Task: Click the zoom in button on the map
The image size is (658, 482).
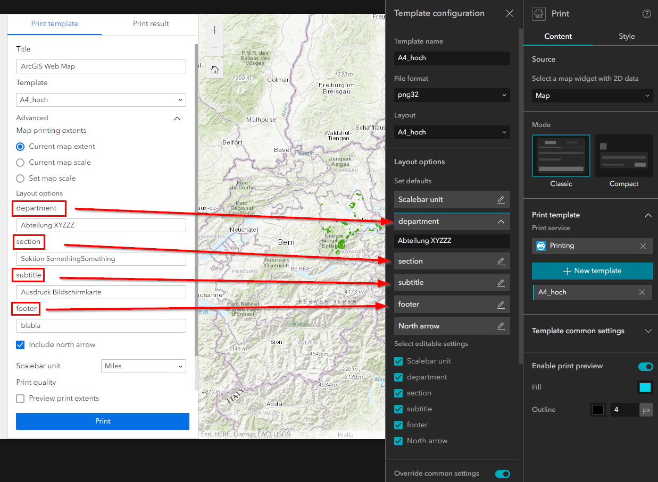Action: (x=214, y=30)
